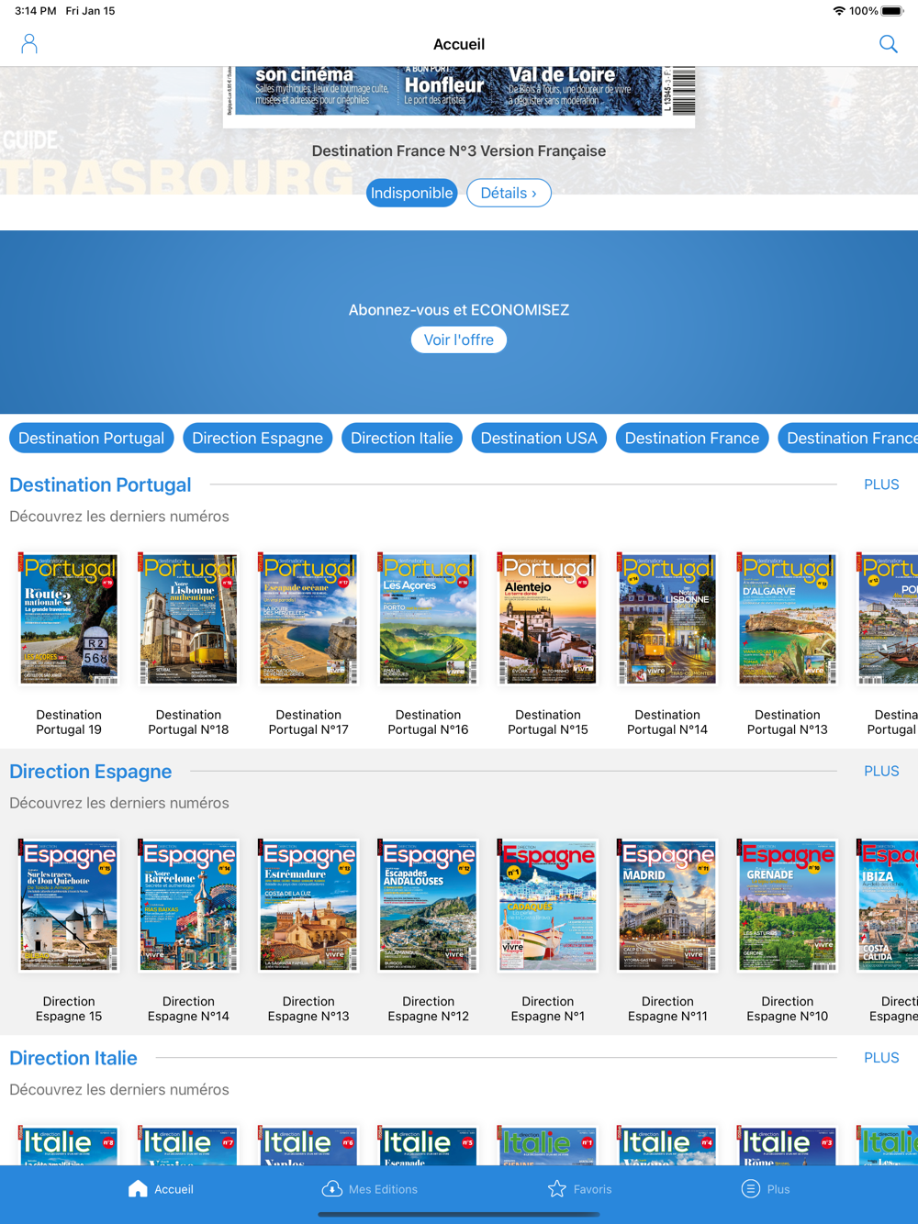Expand Destination Portugal with PLUS
This screenshot has height=1224, width=918.
pos(880,484)
